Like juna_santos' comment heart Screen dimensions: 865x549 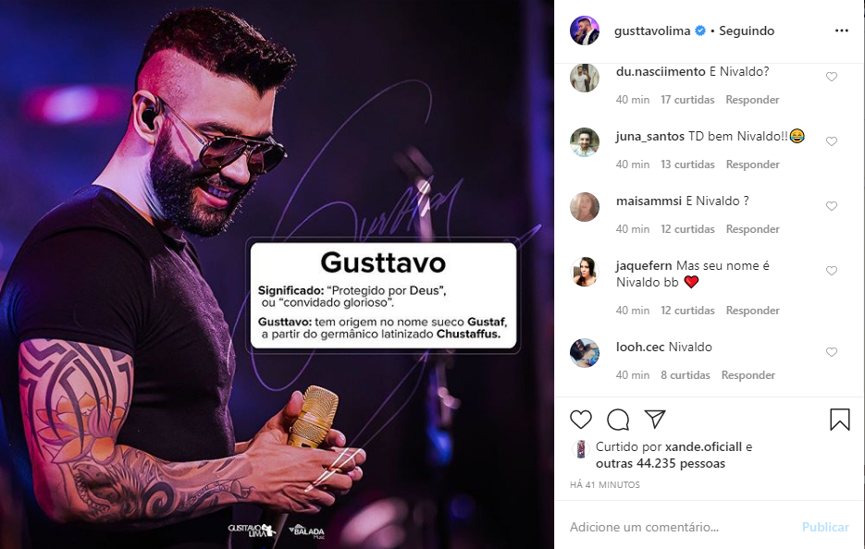[832, 141]
